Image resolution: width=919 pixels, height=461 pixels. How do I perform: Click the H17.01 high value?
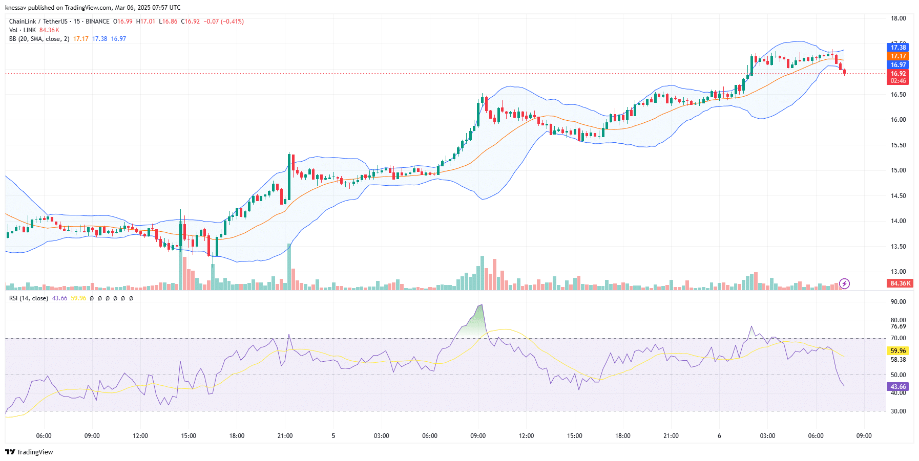pyautogui.click(x=145, y=21)
